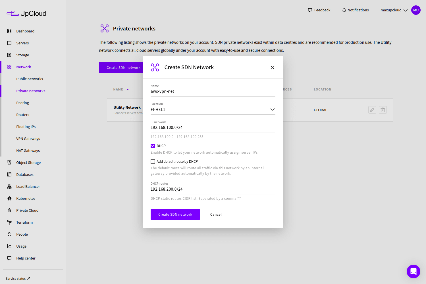Click the MU user avatar
Image resolution: width=426 pixels, height=284 pixels.
416,10
